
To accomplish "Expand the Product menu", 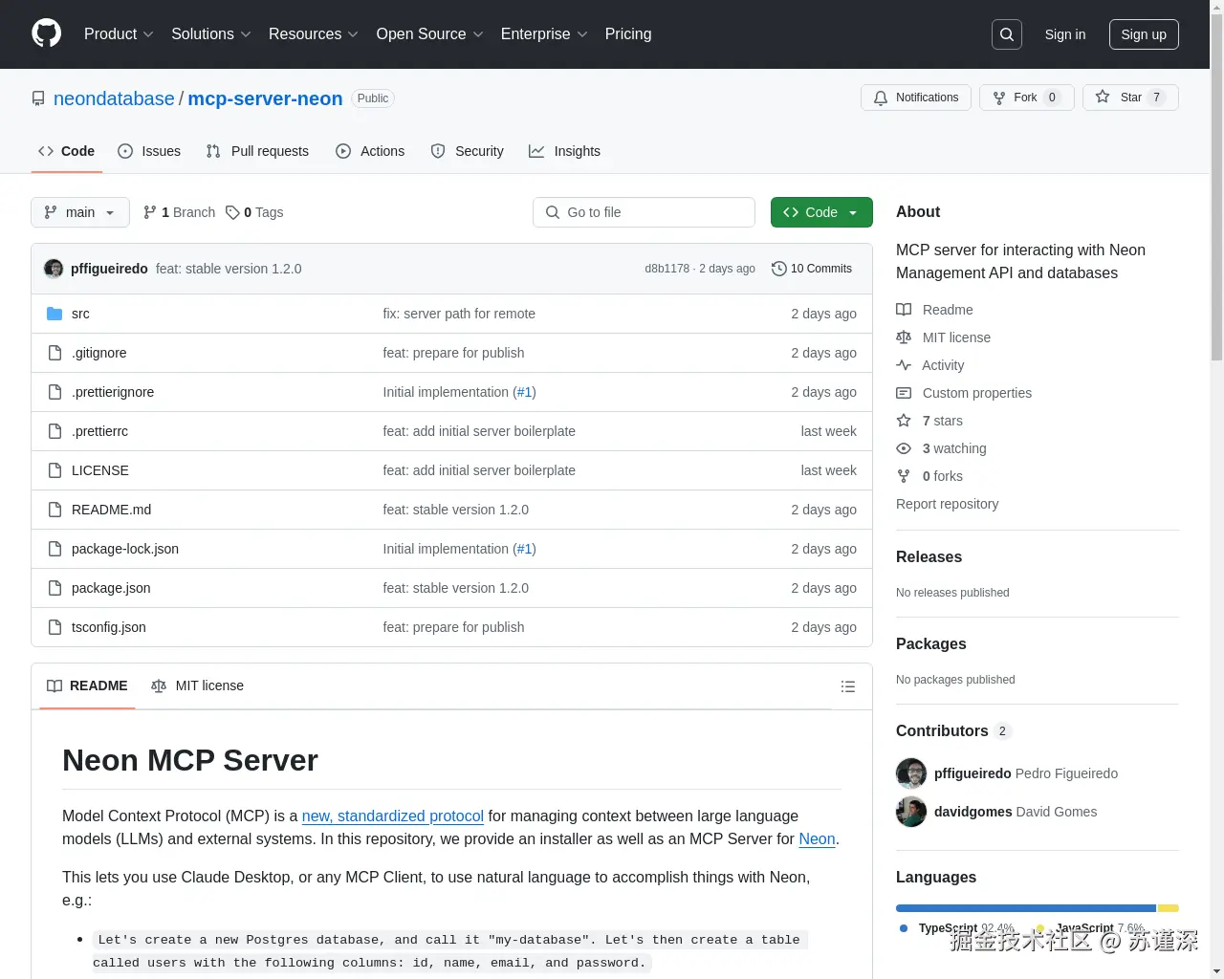I will [x=119, y=34].
